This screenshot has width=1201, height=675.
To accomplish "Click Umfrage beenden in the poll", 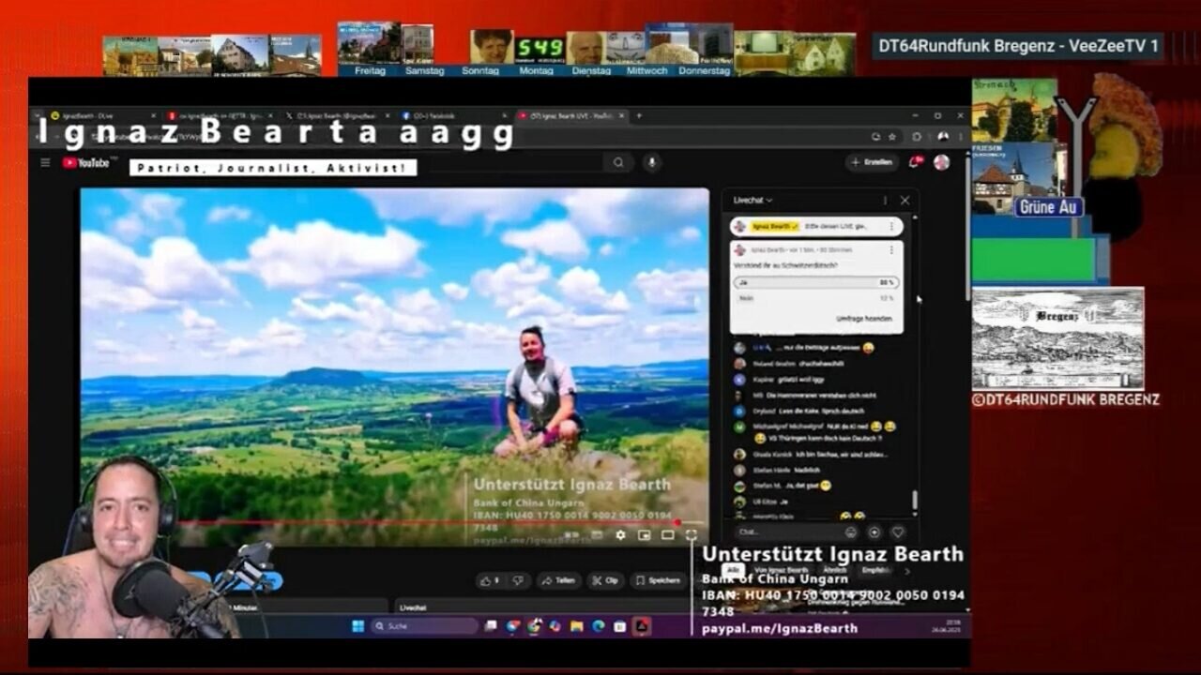I will pos(864,320).
